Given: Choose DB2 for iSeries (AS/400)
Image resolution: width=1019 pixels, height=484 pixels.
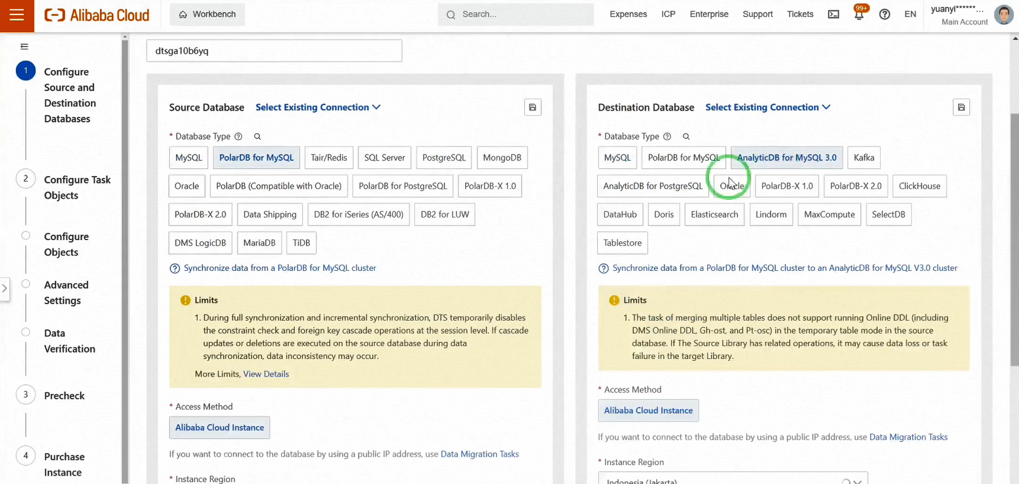Looking at the screenshot, I should point(359,214).
